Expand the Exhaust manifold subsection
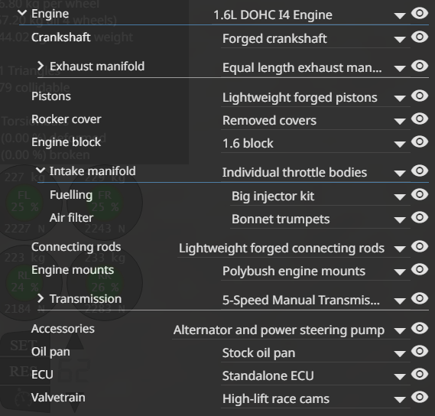This screenshot has width=435, height=416. click(x=41, y=66)
